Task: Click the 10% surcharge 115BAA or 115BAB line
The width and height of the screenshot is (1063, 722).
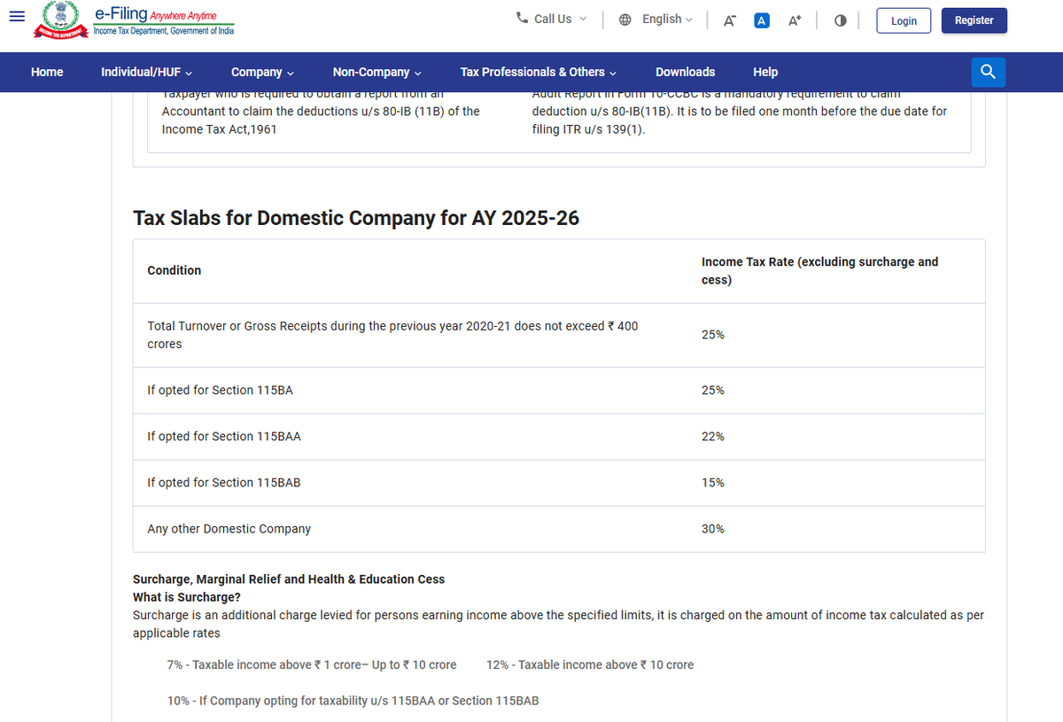Action: coord(353,701)
